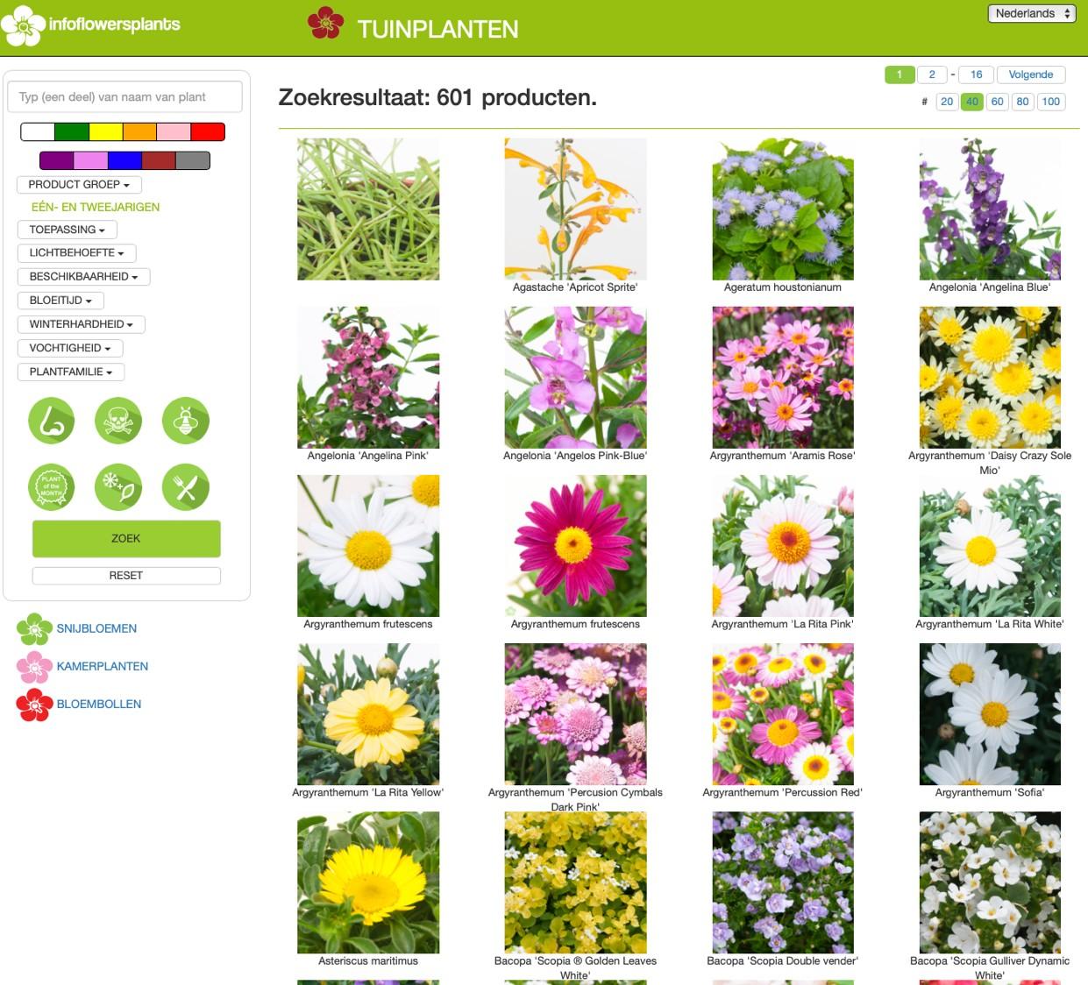This screenshot has height=985, width=1088.
Task: Click the green Snijbloemen flower icon
Action: coord(34,629)
